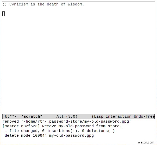Place cursor at the hollow box cursor on line three
Screen dimensions: 157x145
tap(3, 14)
